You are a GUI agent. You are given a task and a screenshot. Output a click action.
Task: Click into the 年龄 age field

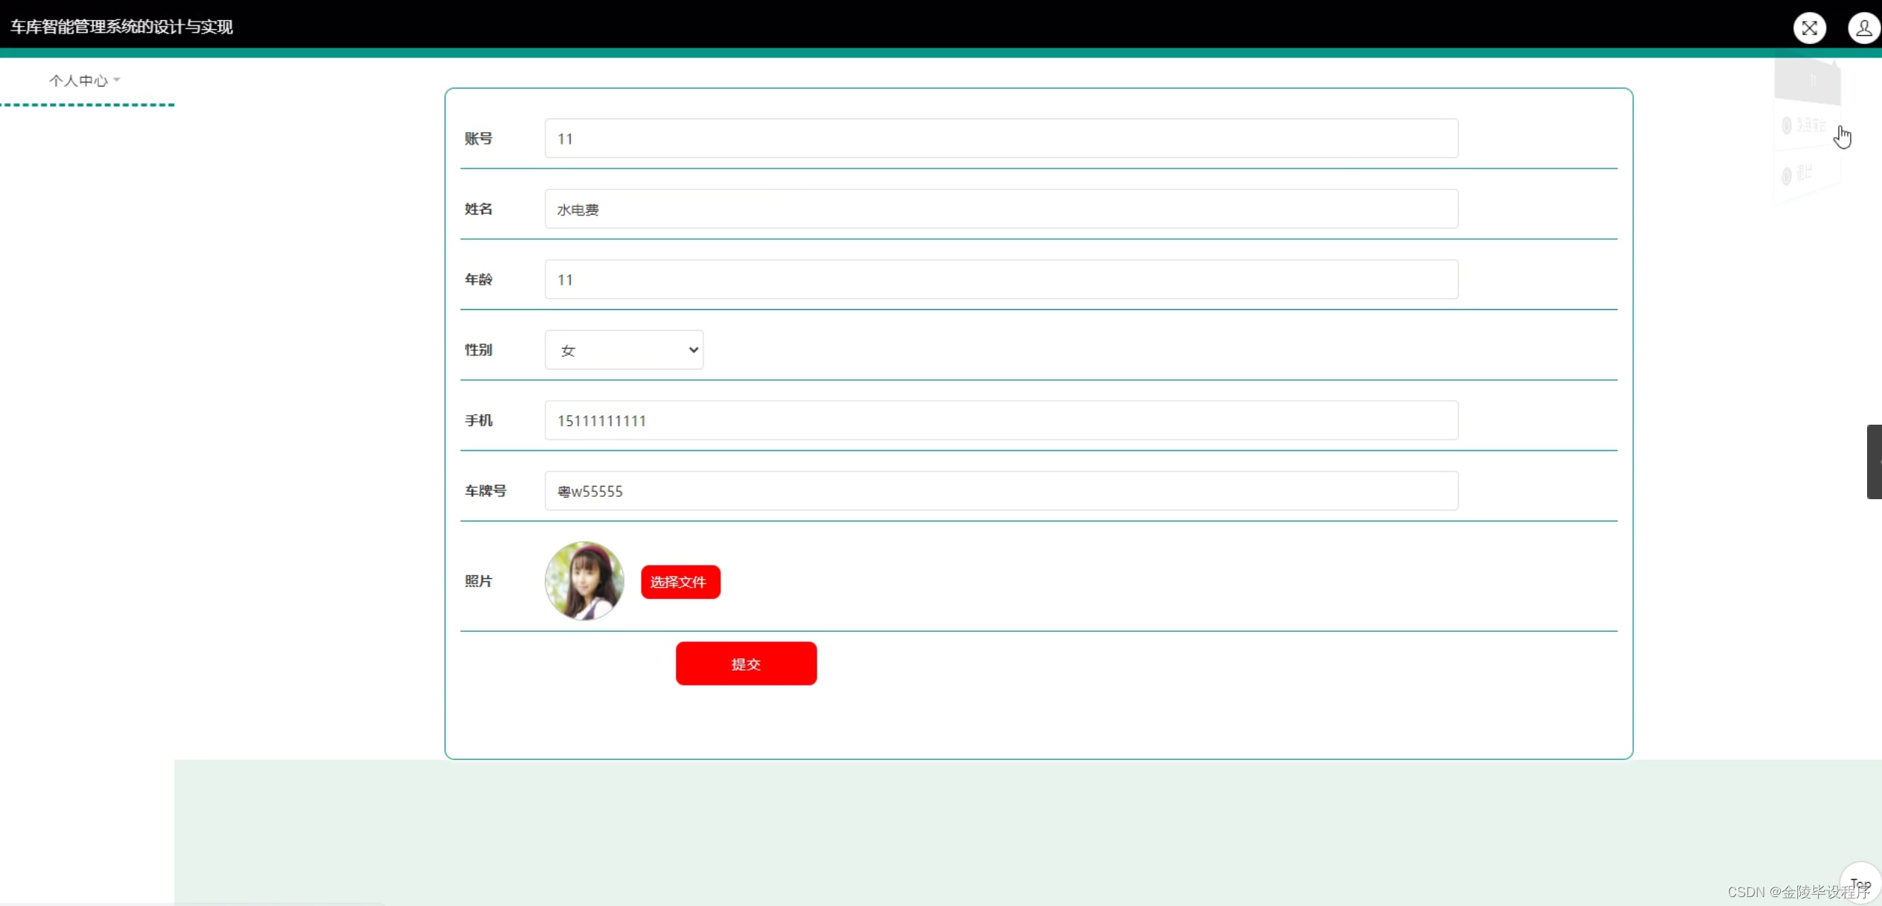(x=1001, y=279)
